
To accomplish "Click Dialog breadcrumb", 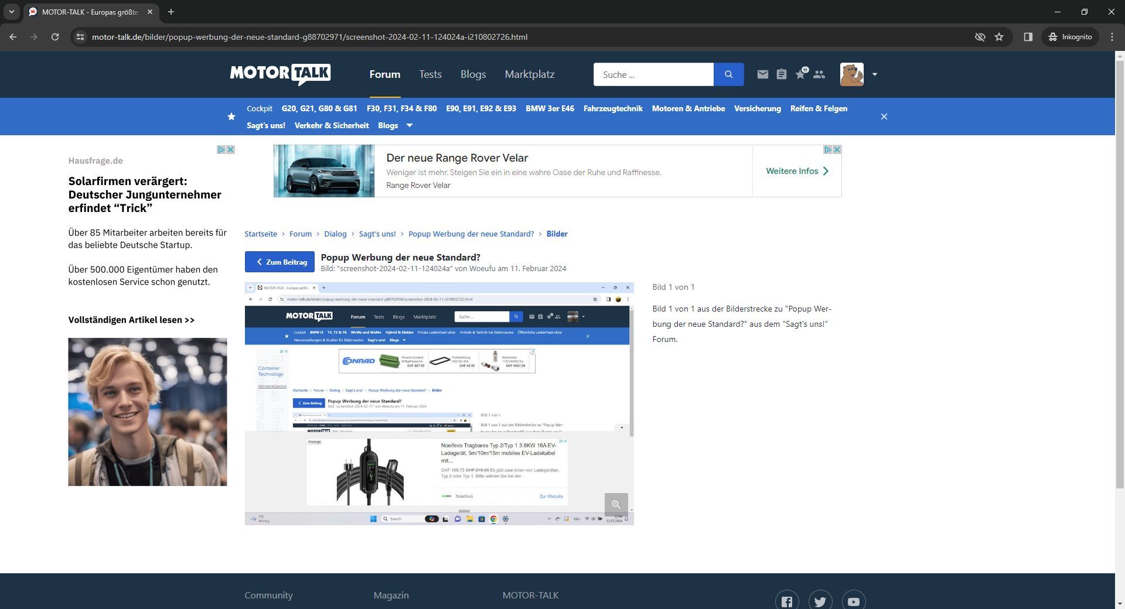I will coord(335,234).
